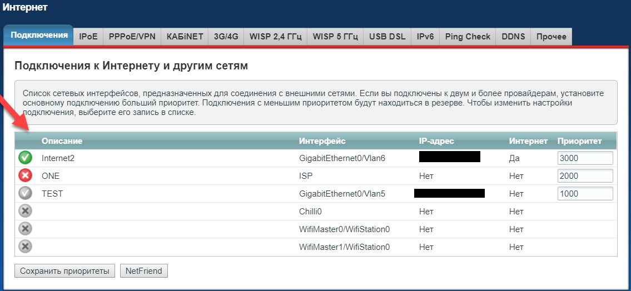Open the IPoE tab

(88, 37)
